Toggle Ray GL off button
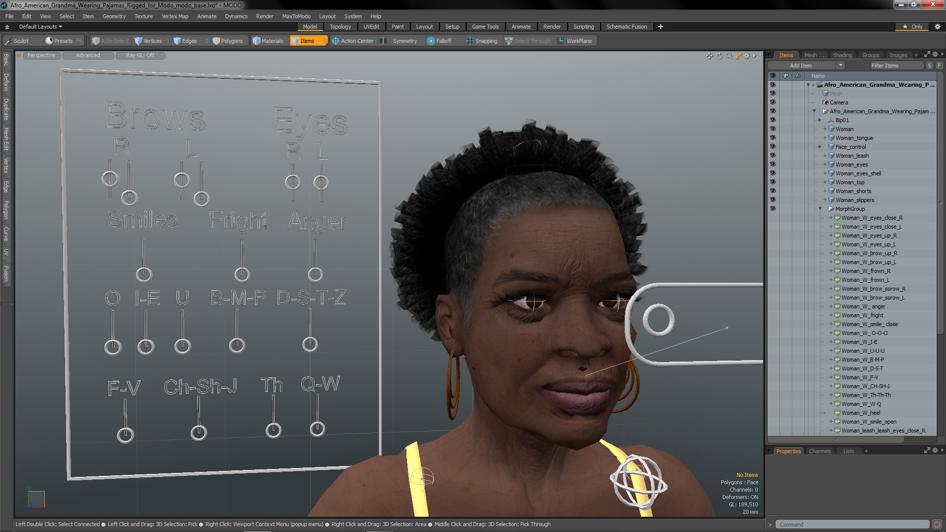This screenshot has width=946, height=532. [x=140, y=56]
